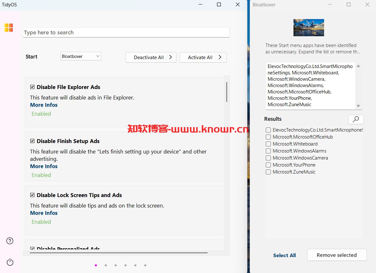
Task: Go to the fifth page dot
Action: 135,265
